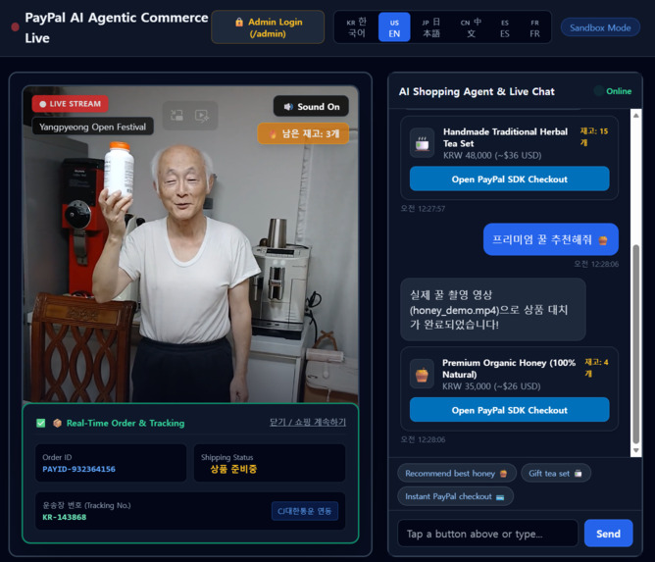
Task: Click the honey_demo.mp4 agent reply message
Action: tap(493, 310)
